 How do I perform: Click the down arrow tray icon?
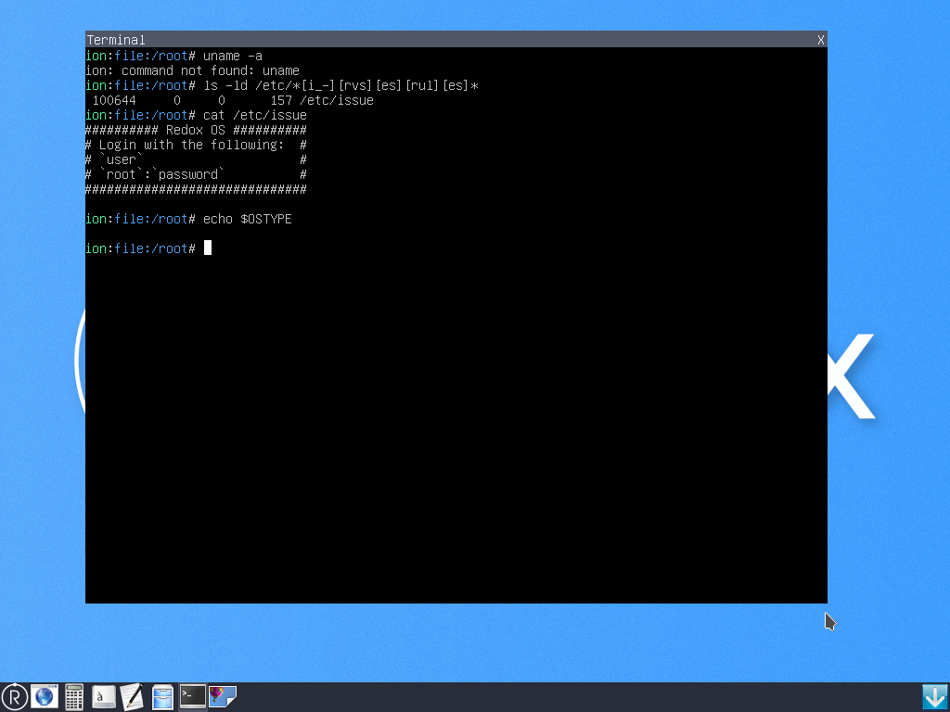pos(935,697)
